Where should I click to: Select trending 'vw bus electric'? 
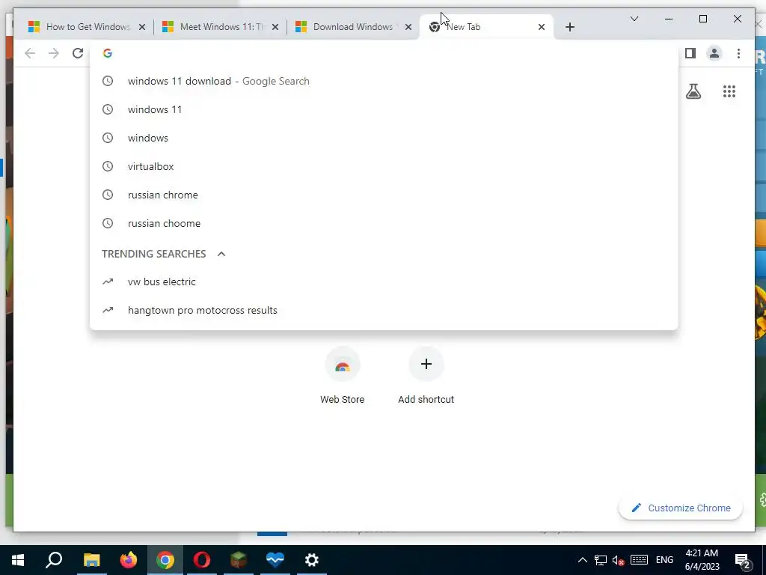click(384, 282)
